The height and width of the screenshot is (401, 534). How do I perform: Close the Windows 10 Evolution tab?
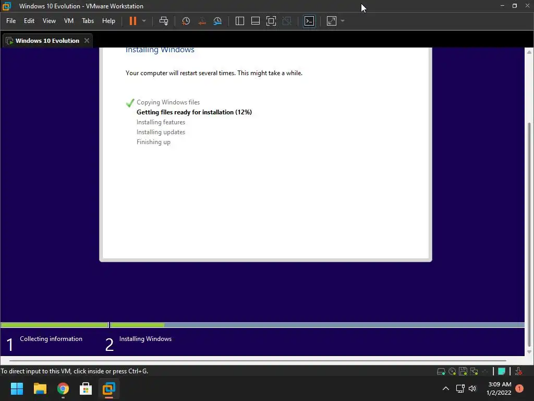point(87,41)
